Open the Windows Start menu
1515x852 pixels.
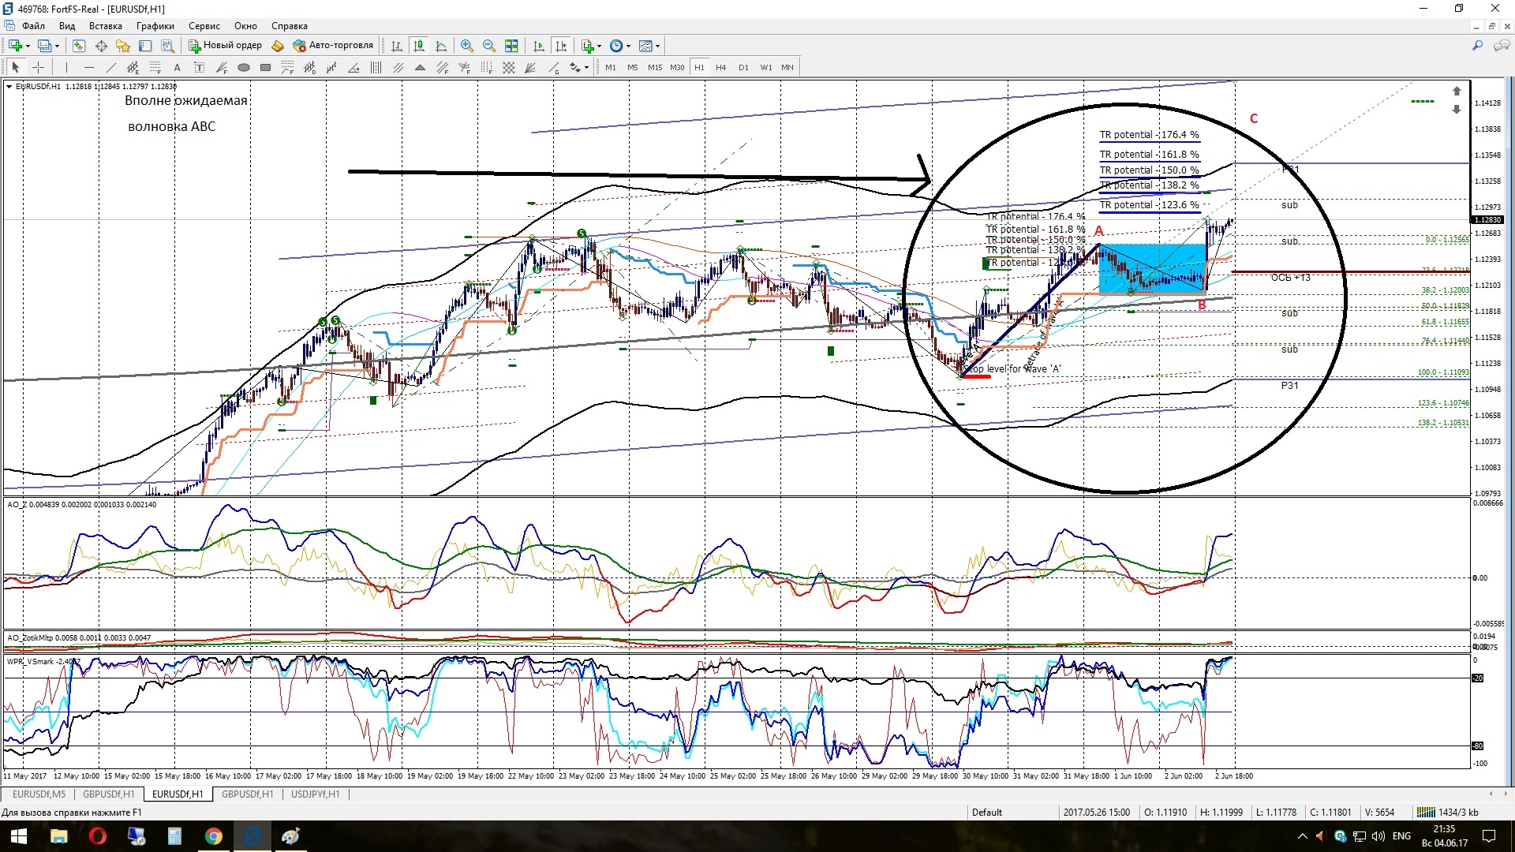click(19, 836)
